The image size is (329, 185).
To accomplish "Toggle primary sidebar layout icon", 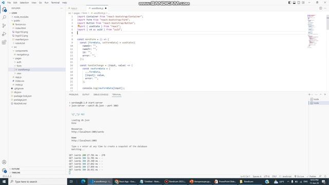I will [x=290, y=3].
